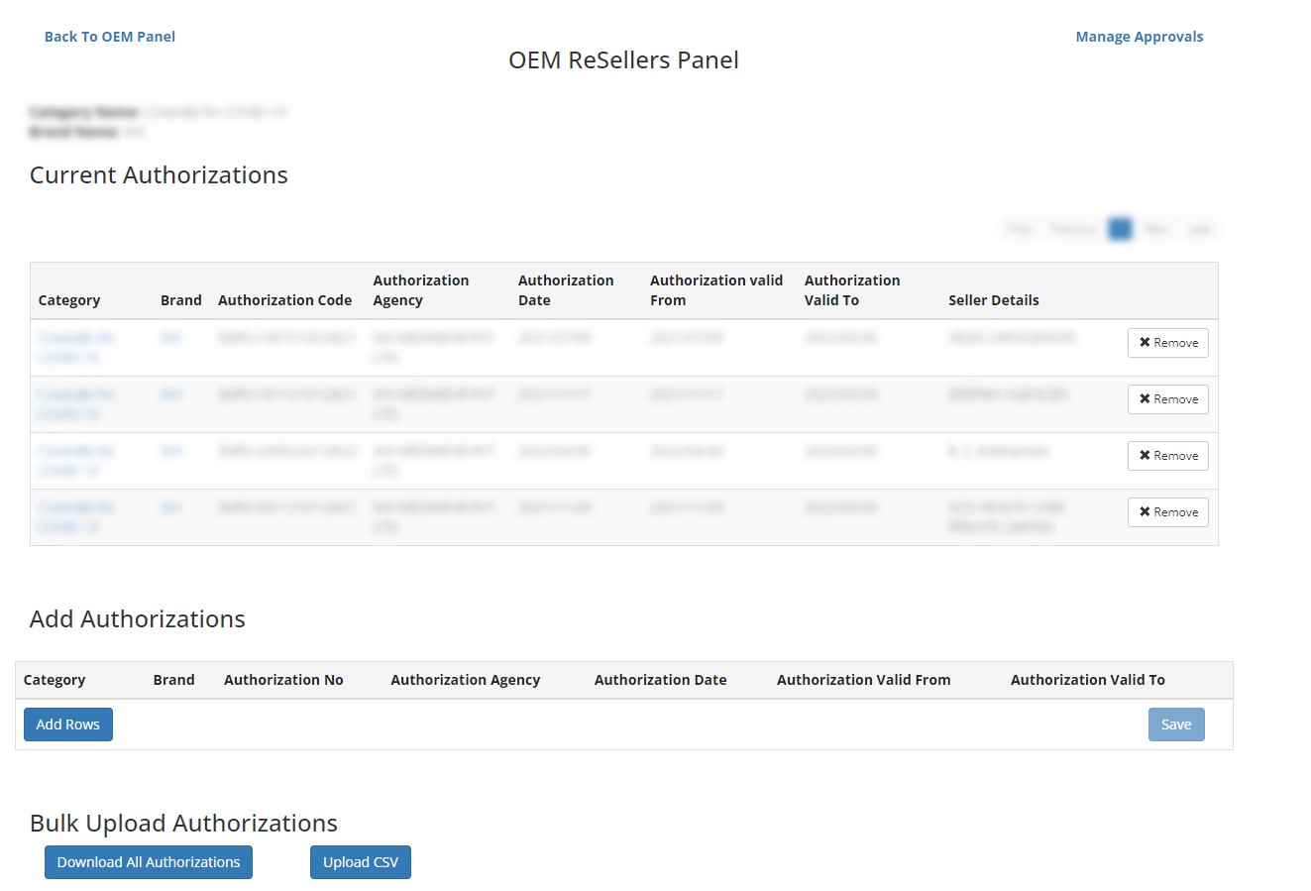Remove the third authorization entry
1311x891 pixels.
(x=1167, y=455)
